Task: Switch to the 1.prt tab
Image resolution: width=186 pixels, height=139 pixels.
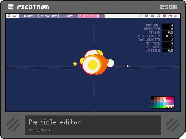Action: tap(69, 16)
